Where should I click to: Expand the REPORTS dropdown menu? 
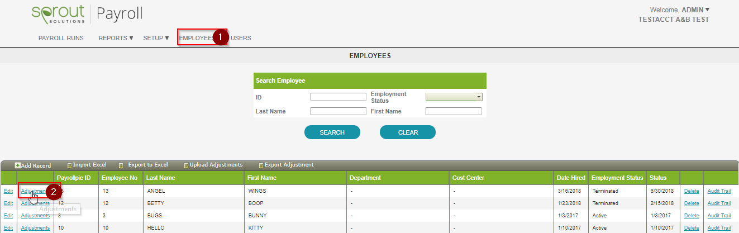pyautogui.click(x=116, y=38)
